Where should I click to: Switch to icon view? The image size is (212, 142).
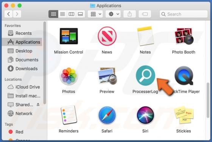click(53, 14)
